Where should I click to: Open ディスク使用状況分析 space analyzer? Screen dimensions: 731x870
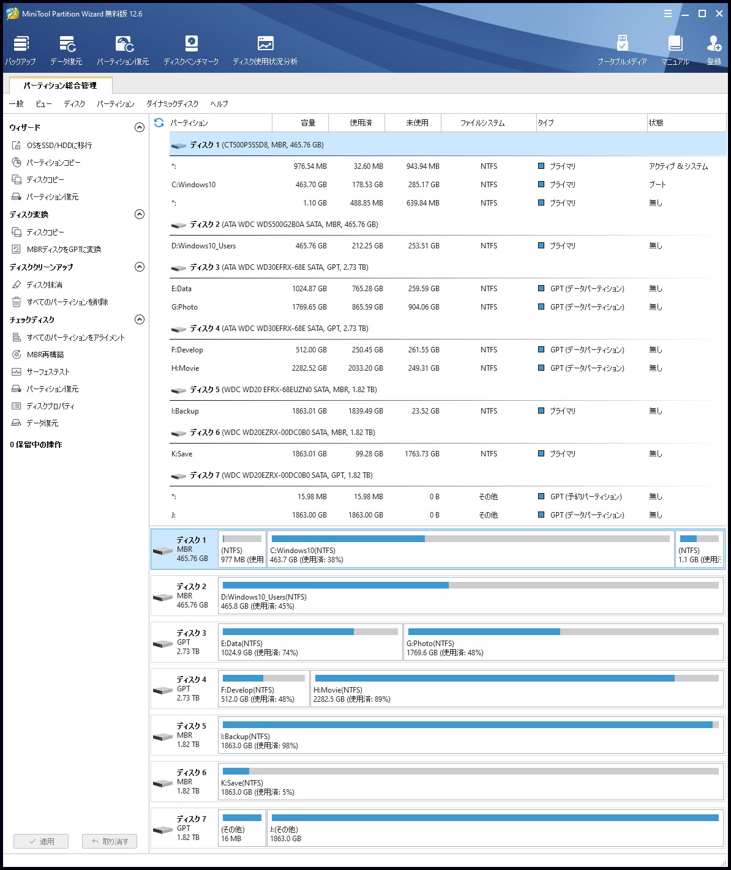tap(265, 50)
